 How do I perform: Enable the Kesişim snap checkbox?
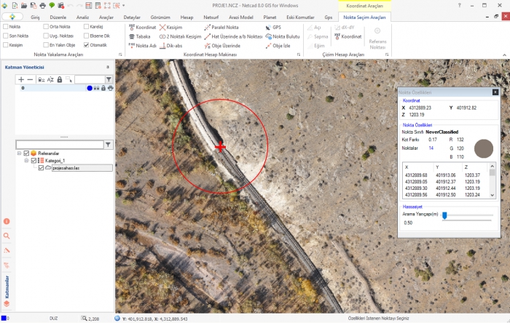(x=6, y=45)
